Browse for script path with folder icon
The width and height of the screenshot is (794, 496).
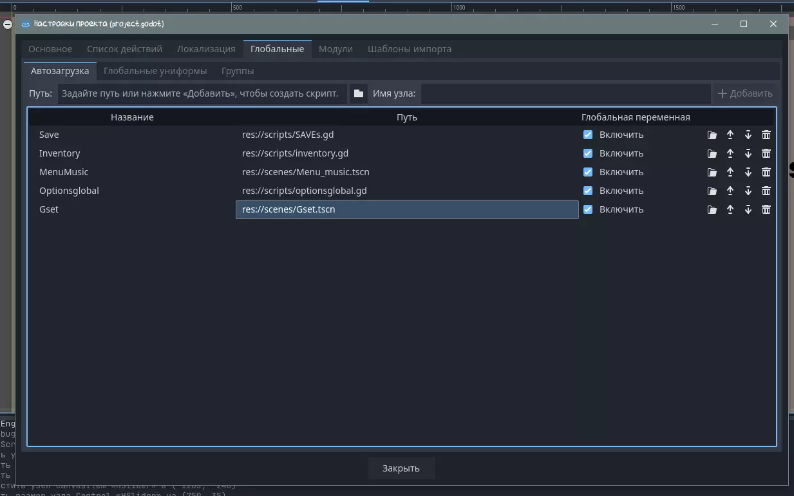click(359, 93)
